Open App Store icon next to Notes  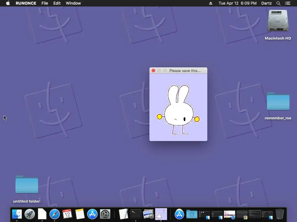click(x=92, y=214)
